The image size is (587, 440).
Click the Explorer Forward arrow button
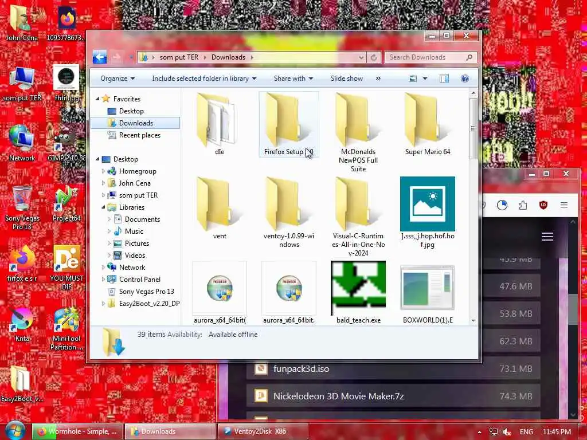coord(116,57)
